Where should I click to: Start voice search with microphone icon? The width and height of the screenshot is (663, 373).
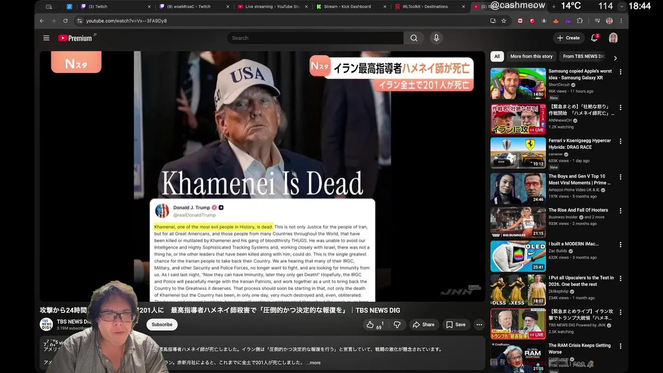[436, 38]
